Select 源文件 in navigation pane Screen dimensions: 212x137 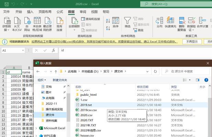coord(50,115)
